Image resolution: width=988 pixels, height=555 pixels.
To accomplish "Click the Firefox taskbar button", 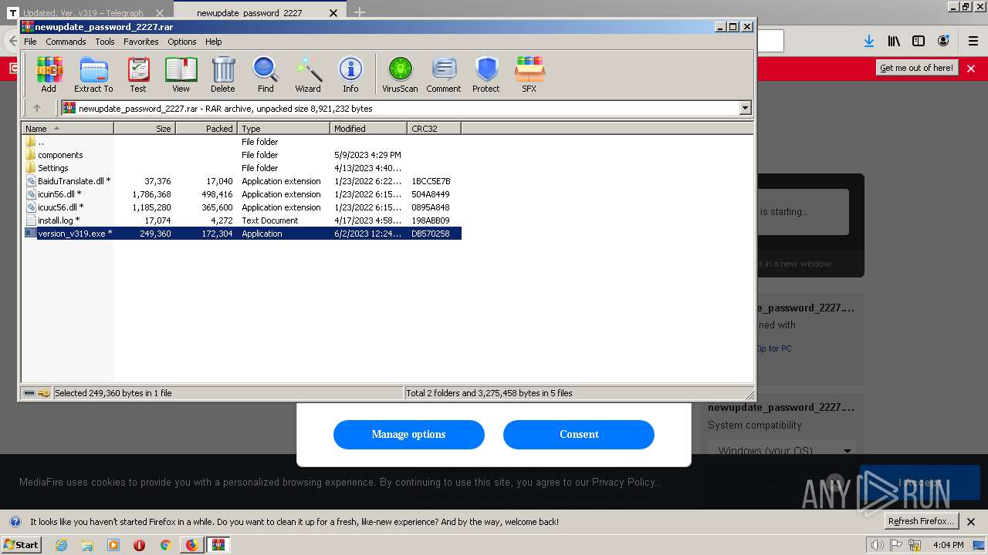I will click(x=191, y=545).
